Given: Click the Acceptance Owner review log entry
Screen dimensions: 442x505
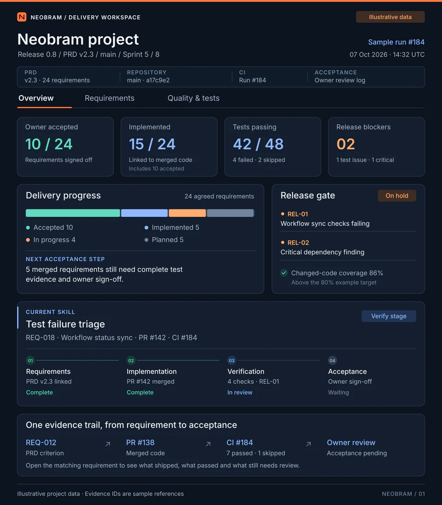Looking at the screenshot, I should point(340,76).
